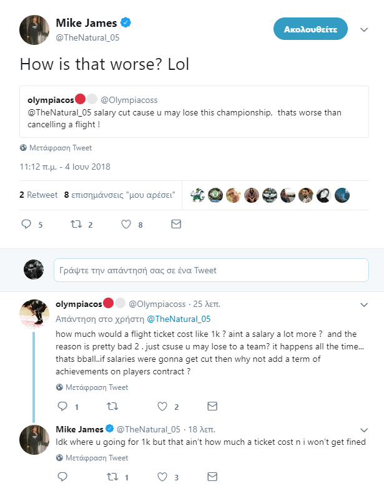The image size is (384, 486).
Task: Open the main tweet's options chevron
Action: 364,29
